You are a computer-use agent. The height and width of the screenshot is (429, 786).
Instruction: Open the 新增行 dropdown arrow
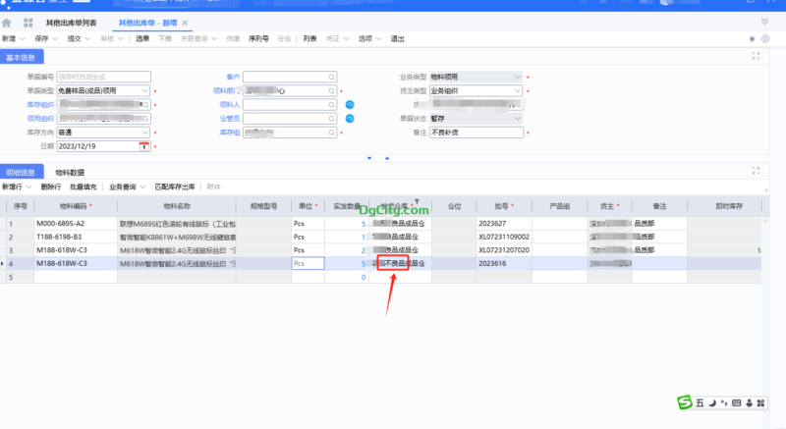click(29, 188)
